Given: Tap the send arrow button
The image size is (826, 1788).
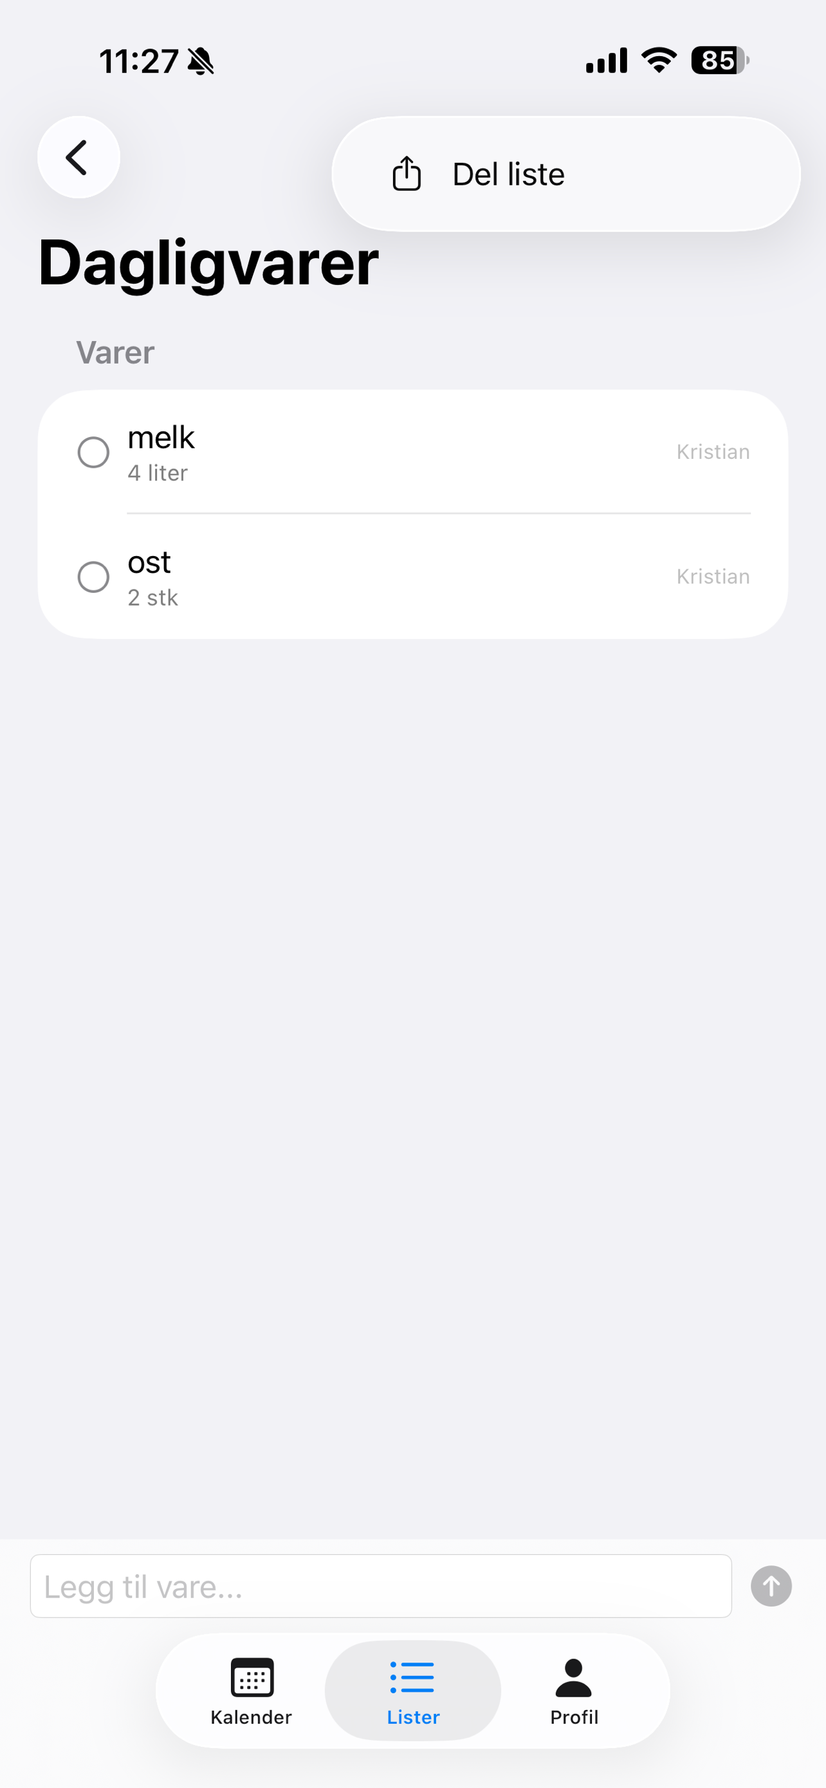Looking at the screenshot, I should 771,1586.
